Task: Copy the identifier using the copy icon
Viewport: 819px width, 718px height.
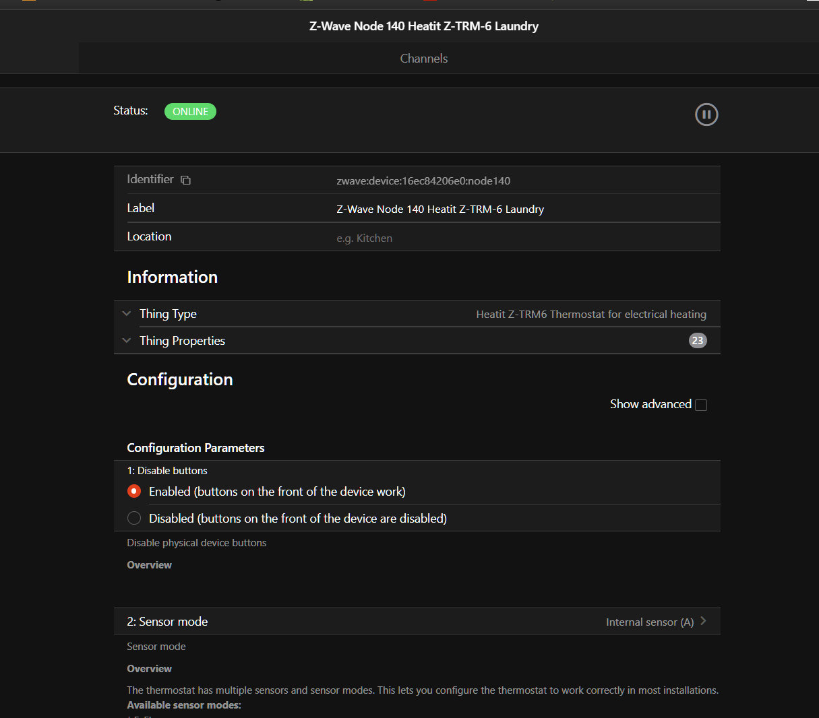Action: 186,180
